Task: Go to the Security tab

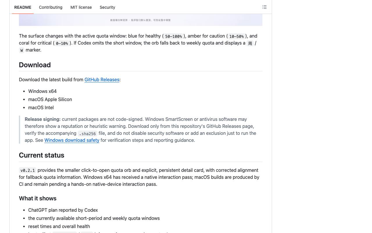Action: tap(107, 7)
